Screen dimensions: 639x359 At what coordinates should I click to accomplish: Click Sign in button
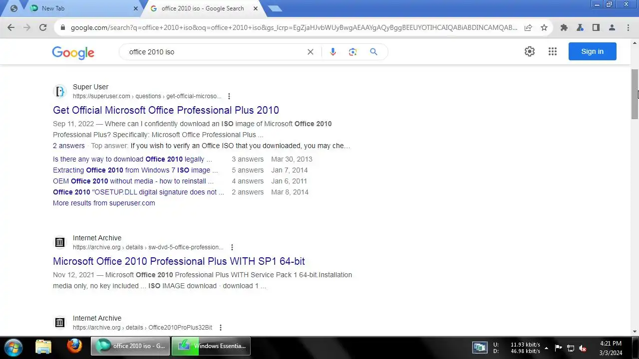pos(593,51)
